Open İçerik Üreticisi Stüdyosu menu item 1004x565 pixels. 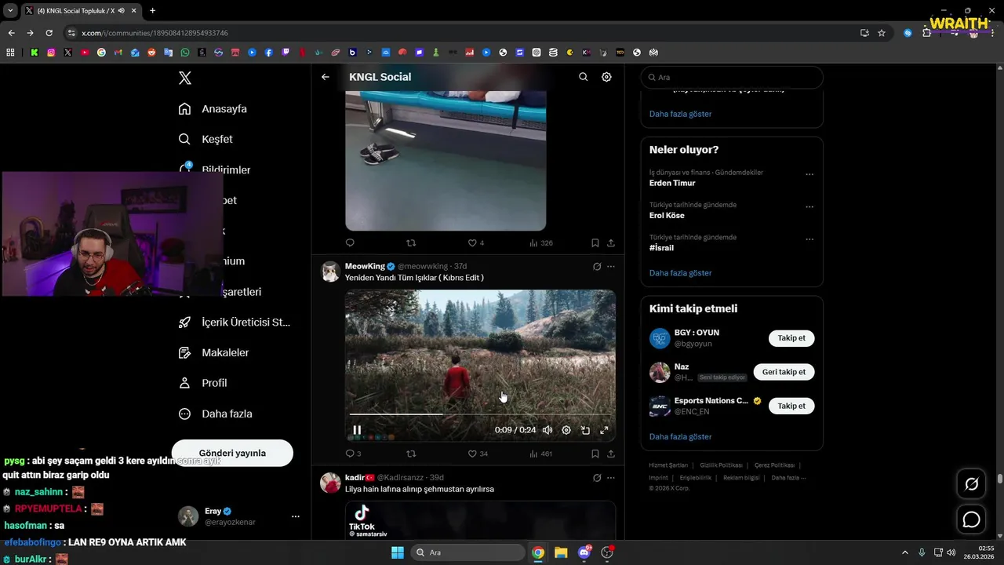235,323
